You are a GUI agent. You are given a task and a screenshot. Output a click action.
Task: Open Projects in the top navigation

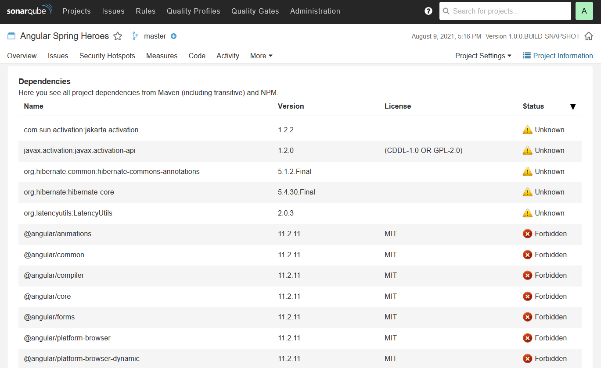tap(76, 11)
